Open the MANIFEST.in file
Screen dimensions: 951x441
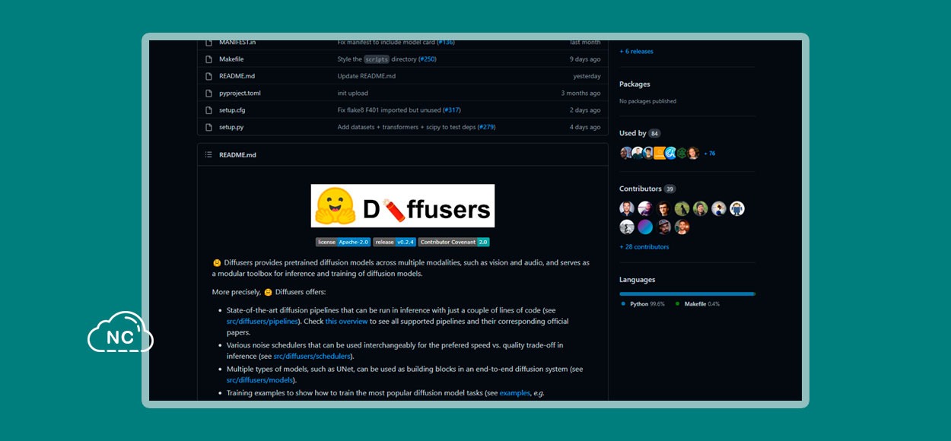237,42
